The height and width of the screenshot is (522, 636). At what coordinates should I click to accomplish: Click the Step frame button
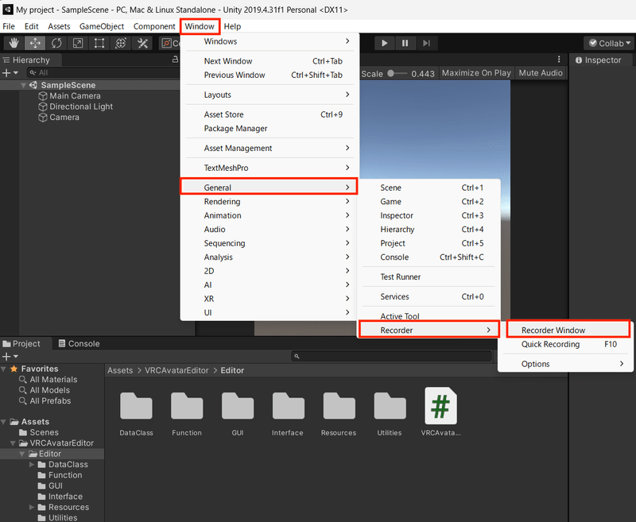click(426, 43)
